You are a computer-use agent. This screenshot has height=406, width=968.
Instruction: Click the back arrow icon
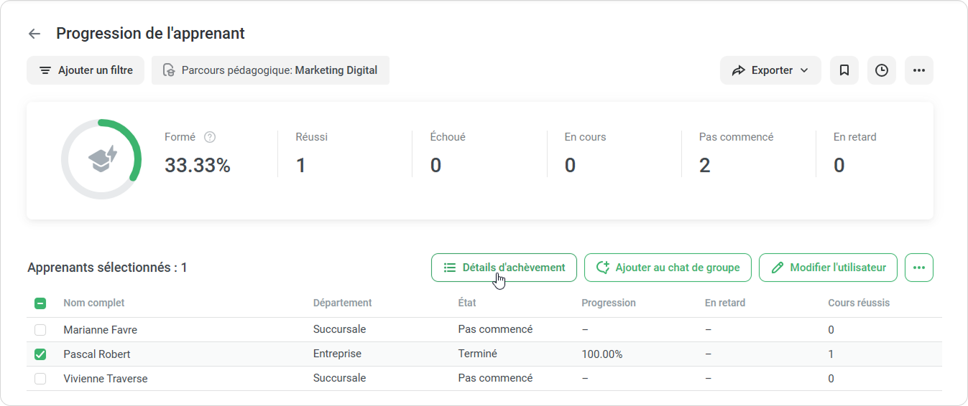click(x=34, y=34)
